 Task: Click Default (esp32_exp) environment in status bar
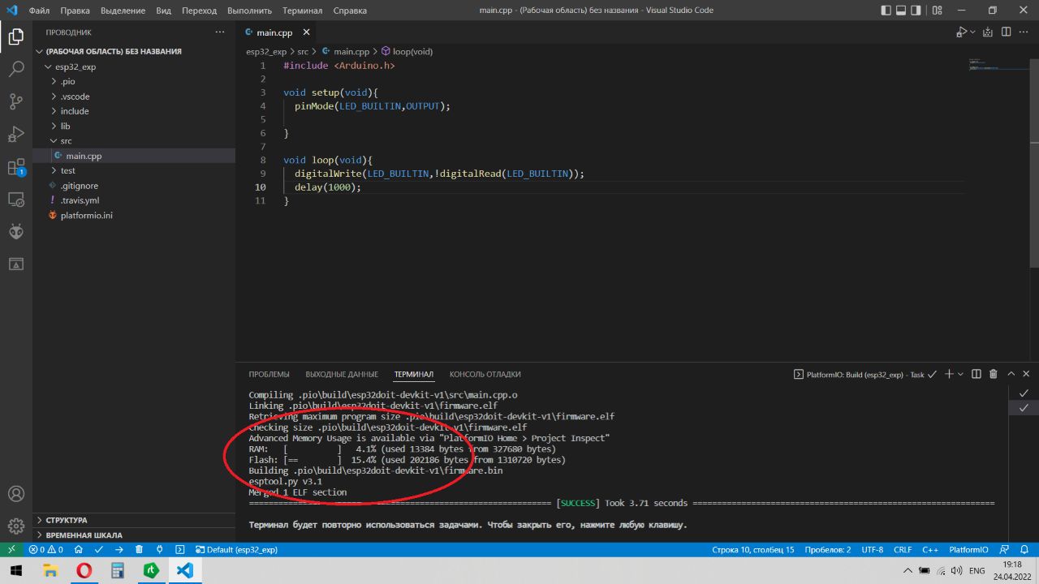click(235, 549)
